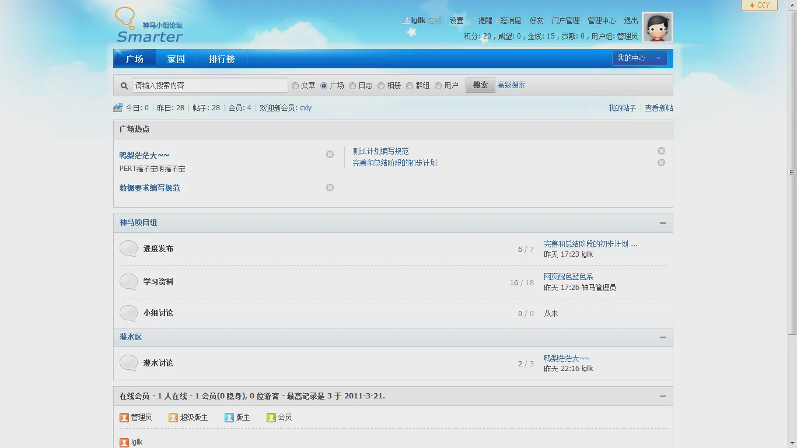
Task: Click the user status icon before lgllk
Action: click(x=406, y=20)
